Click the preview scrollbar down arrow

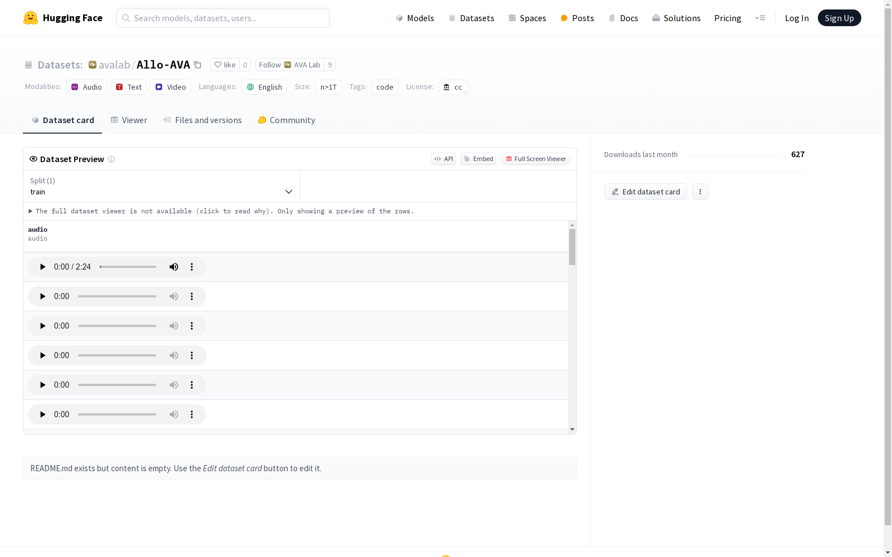(x=572, y=430)
